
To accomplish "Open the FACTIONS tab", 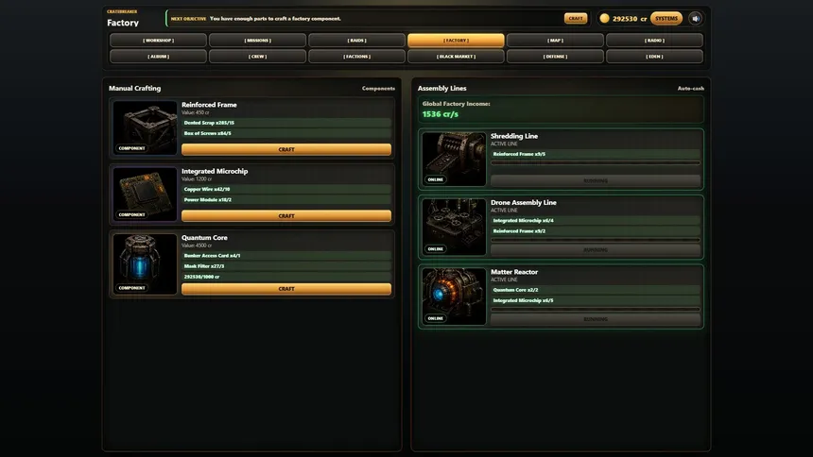I will coord(356,57).
